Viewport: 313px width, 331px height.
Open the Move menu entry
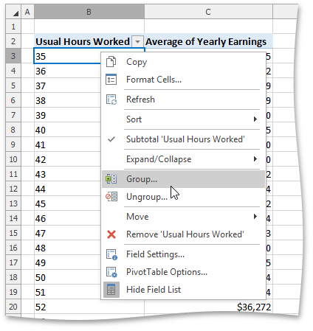(x=183, y=217)
